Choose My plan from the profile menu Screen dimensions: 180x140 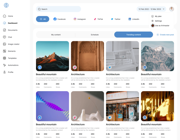coord(158,16)
